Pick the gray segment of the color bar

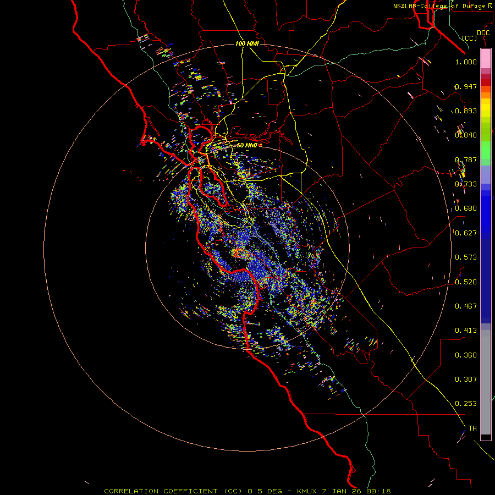coord(486,382)
